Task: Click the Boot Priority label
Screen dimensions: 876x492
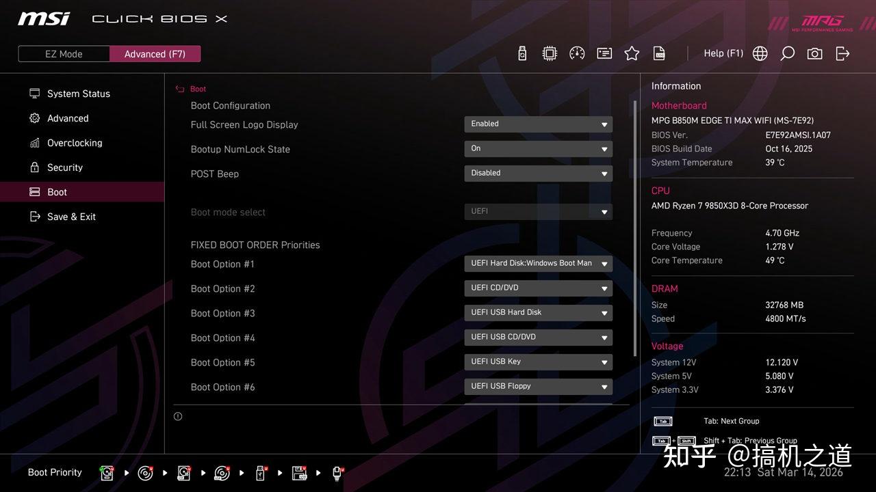Action: (x=55, y=473)
